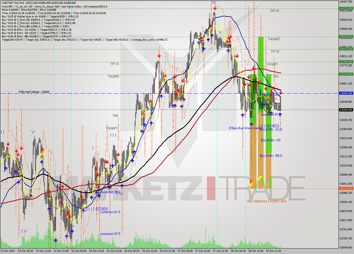Select the Buy Stoploss | 62947.424 label

coord(267,201)
